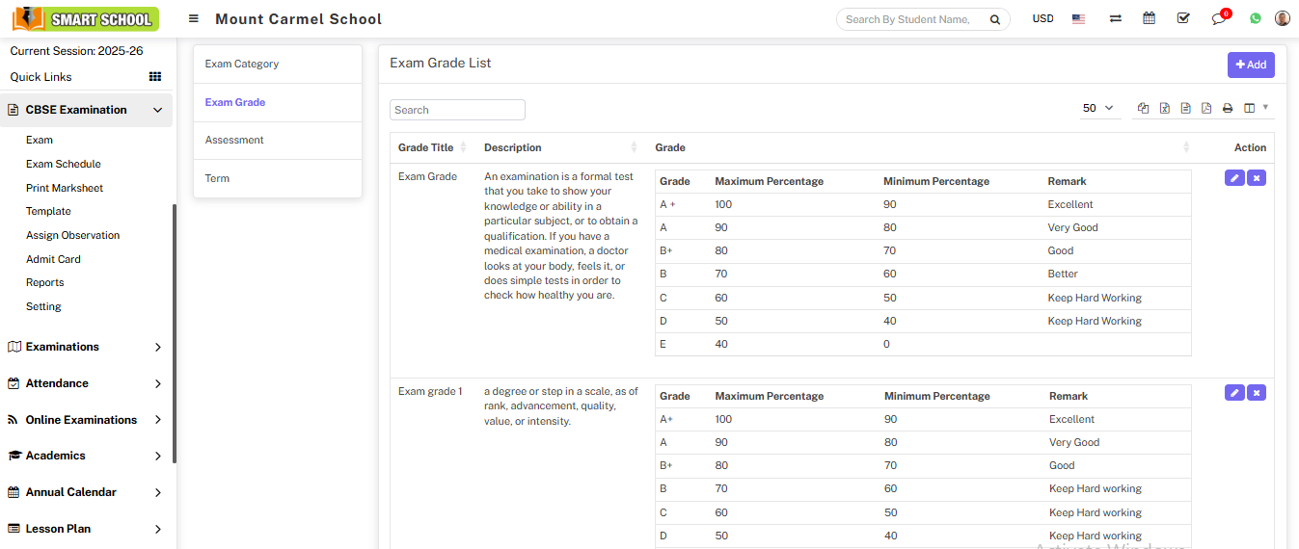Click the Excel export icon
The height and width of the screenshot is (549, 1299).
pos(1164,109)
